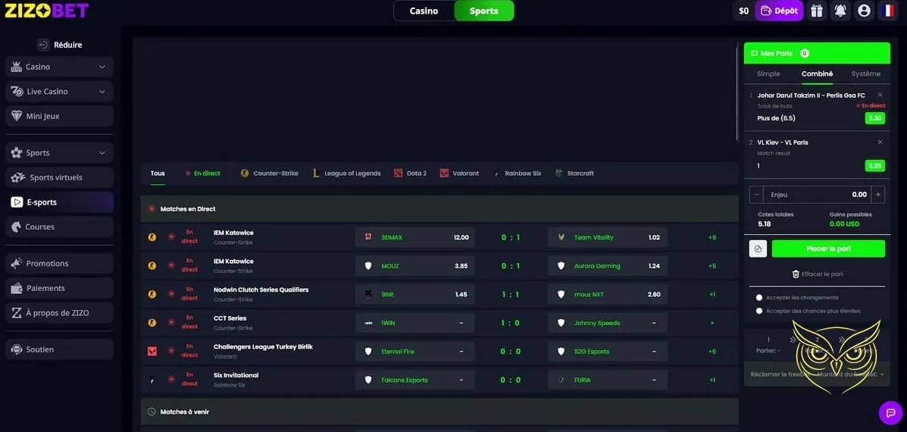Expand the Live Casino sidebar menu
Viewport: 907px width, 432px height.
click(102, 92)
